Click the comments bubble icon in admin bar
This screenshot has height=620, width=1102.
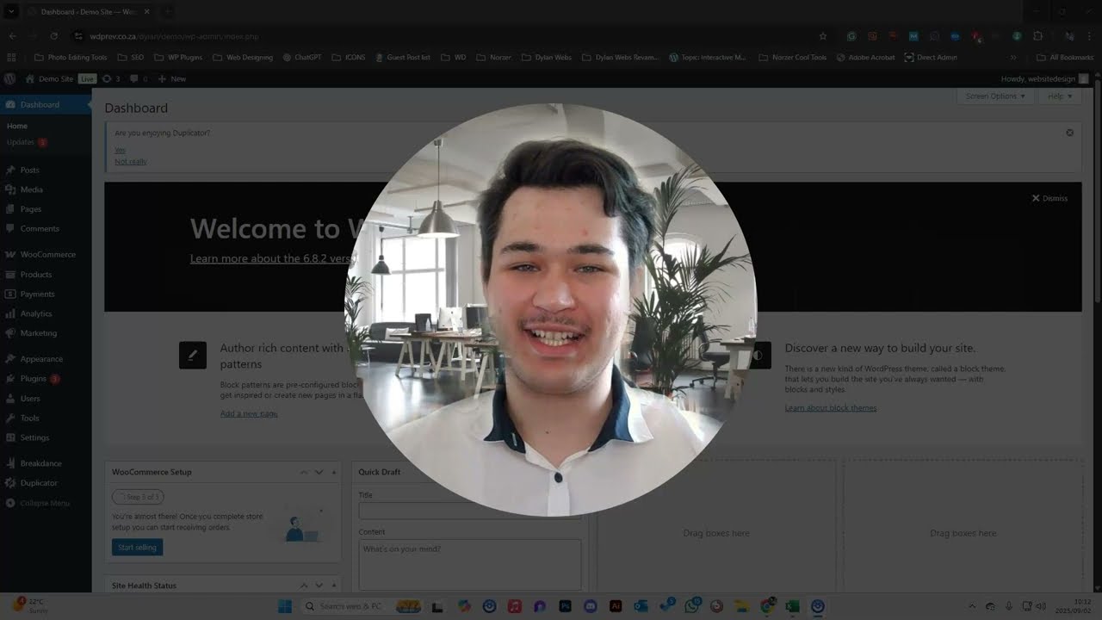pos(138,78)
